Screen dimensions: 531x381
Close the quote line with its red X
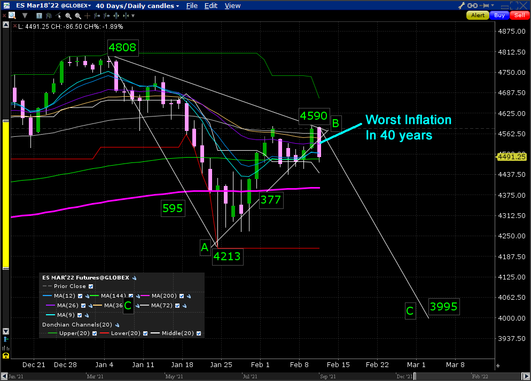point(14,26)
